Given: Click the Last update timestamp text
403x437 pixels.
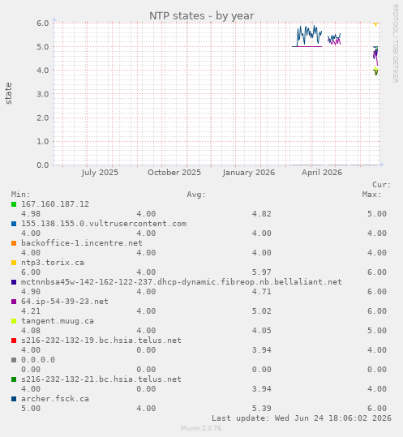Looking at the screenshot, I should pos(302,418).
